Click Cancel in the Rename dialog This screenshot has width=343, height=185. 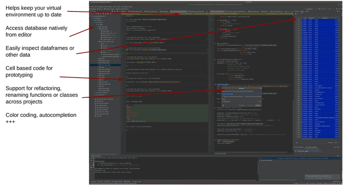coord(258,106)
